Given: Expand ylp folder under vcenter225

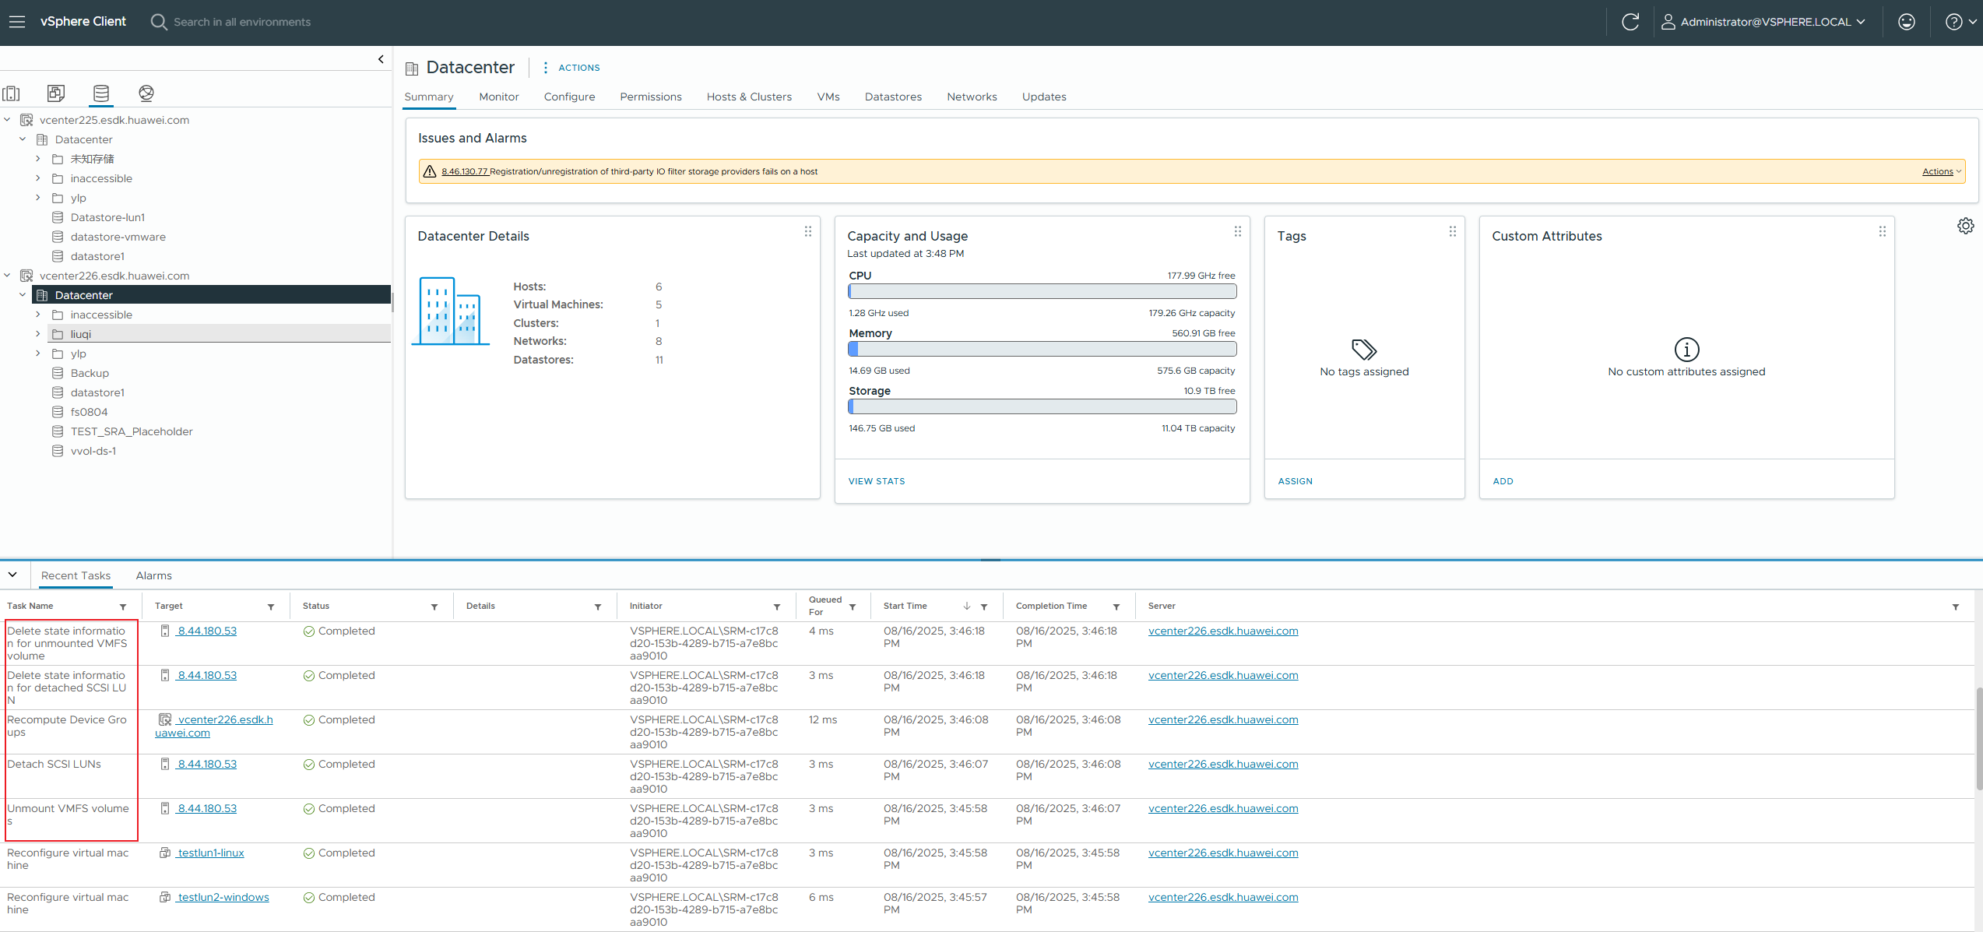Looking at the screenshot, I should coord(37,198).
